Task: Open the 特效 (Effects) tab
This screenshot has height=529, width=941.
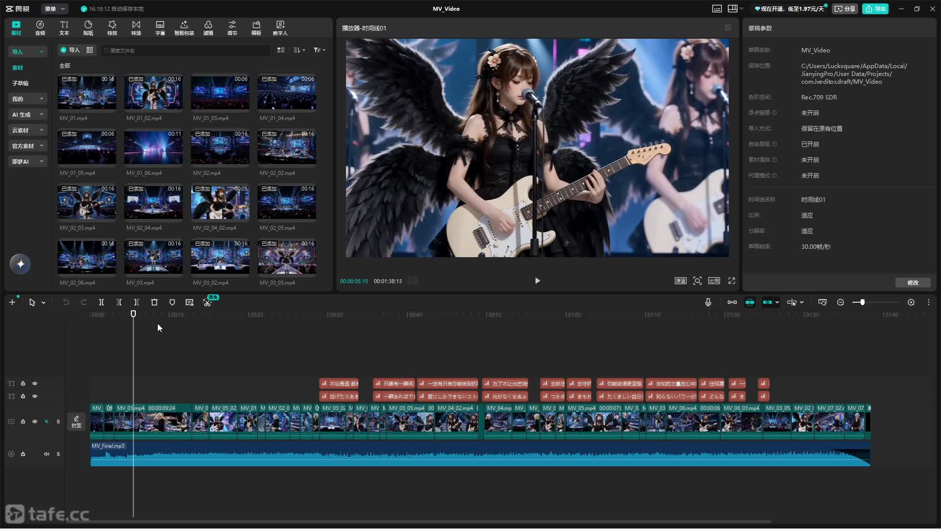Action: (112, 28)
